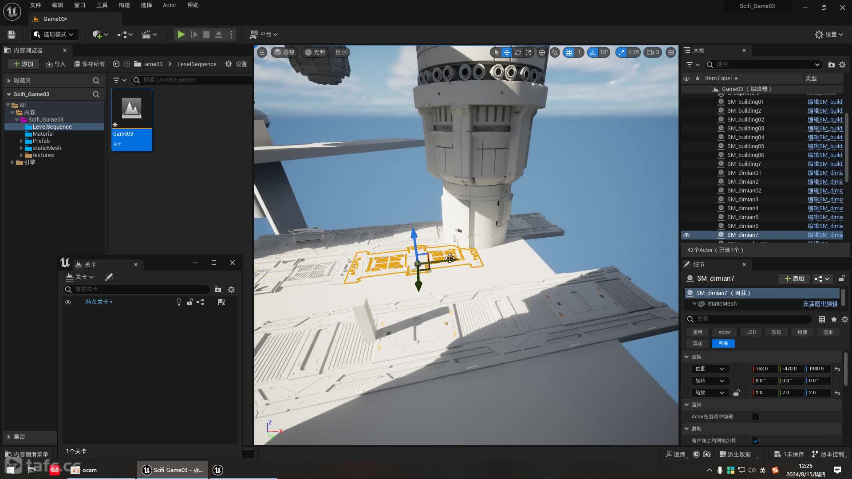This screenshot has height=479, width=852.
Task: Click save icon for 持久关卡
Action: pos(221,302)
